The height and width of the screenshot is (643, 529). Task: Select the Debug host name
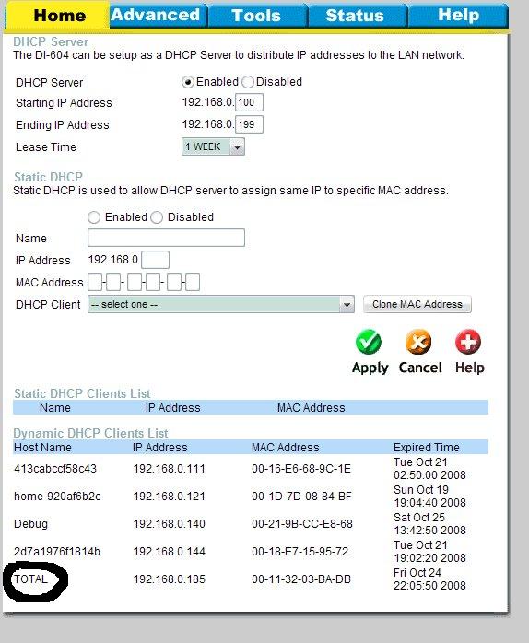coord(30,524)
